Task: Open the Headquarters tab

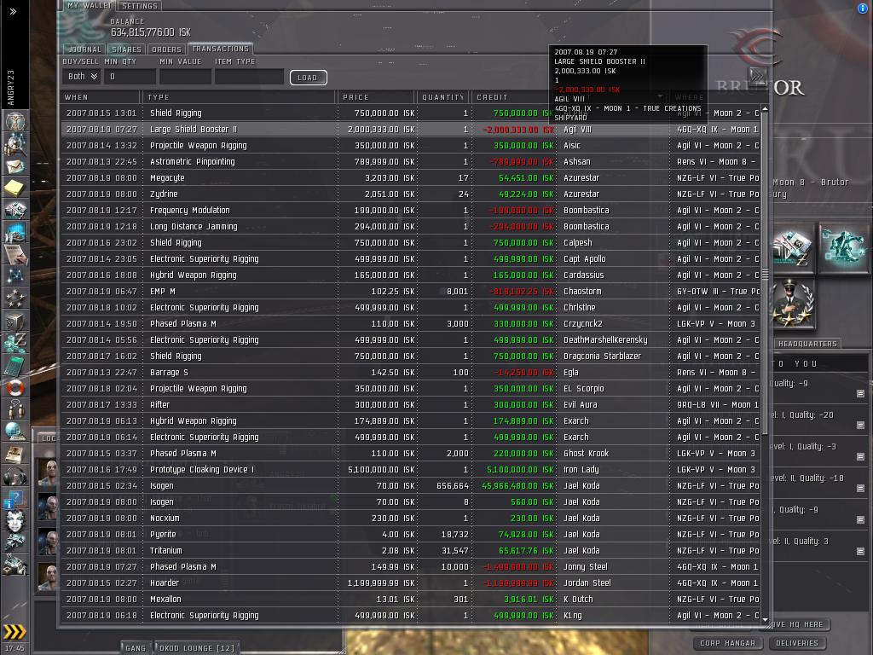Action: pos(807,344)
